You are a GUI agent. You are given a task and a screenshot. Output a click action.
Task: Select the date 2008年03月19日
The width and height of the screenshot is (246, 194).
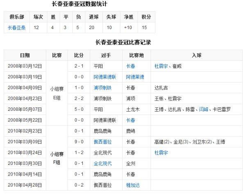[25, 77]
